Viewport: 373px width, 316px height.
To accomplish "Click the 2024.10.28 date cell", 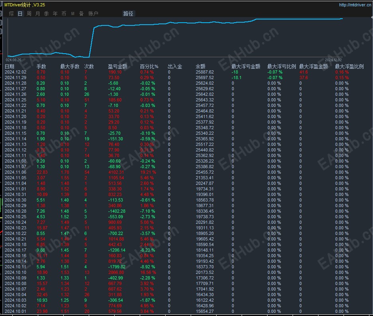I will 16,211.
